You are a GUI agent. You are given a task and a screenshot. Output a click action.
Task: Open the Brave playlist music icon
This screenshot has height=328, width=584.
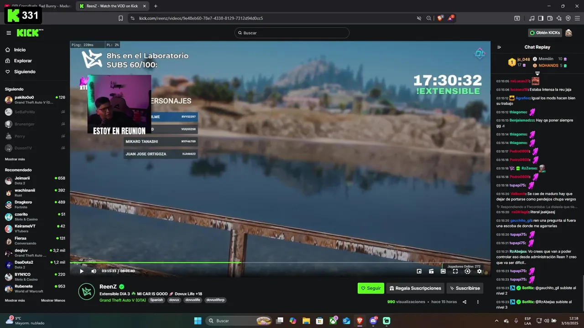point(532,18)
